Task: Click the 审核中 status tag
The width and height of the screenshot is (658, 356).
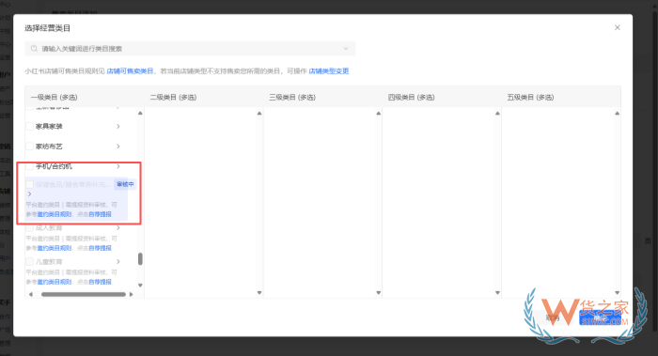Action: (125, 184)
